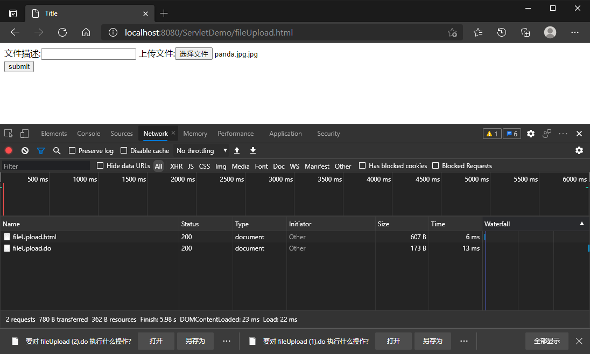Focus the network Filter input
This screenshot has height=354, width=590.
(x=45, y=166)
